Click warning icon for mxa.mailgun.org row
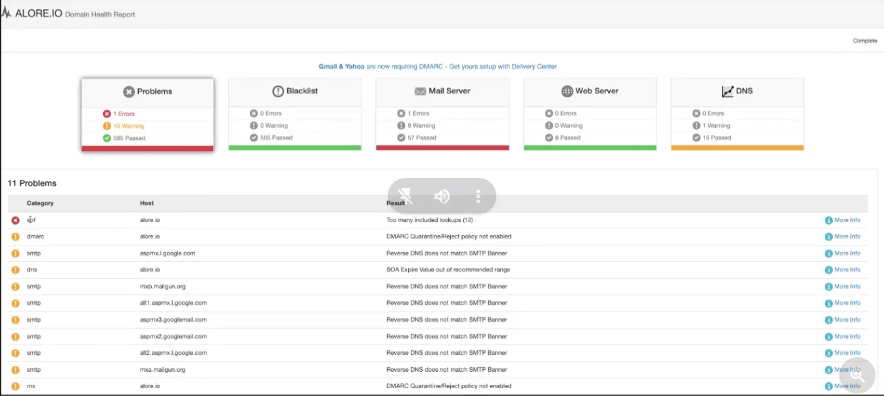Viewport: 884px width, 396px height. point(16,370)
